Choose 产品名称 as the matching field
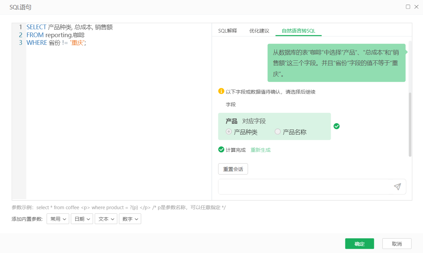Screen dimensions: 423x253 click(x=278, y=132)
